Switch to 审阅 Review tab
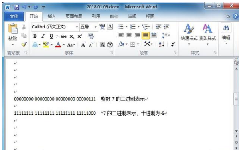This screenshot has height=150, width=239. [132, 16]
